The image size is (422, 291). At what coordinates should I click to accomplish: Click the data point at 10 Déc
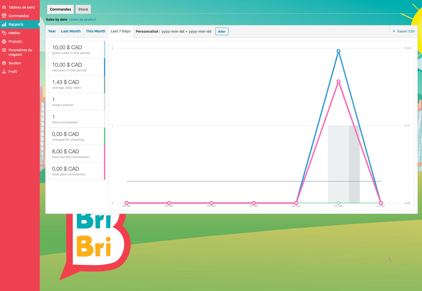381,203
